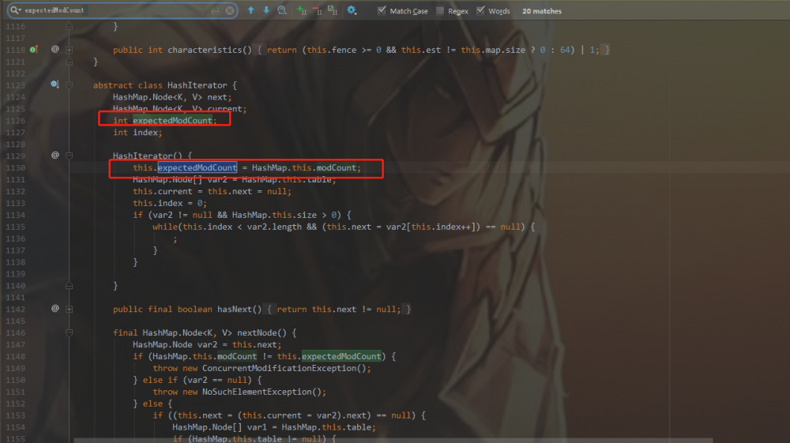Click NoSuchElementException on line 1151

click(257, 392)
